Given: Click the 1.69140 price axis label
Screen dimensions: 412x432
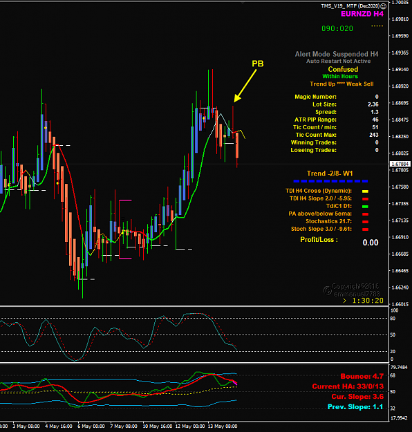Looking at the screenshot, I should click(x=400, y=69).
